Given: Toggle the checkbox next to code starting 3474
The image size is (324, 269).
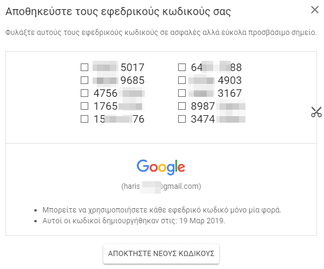Looking at the screenshot, I should [x=182, y=119].
